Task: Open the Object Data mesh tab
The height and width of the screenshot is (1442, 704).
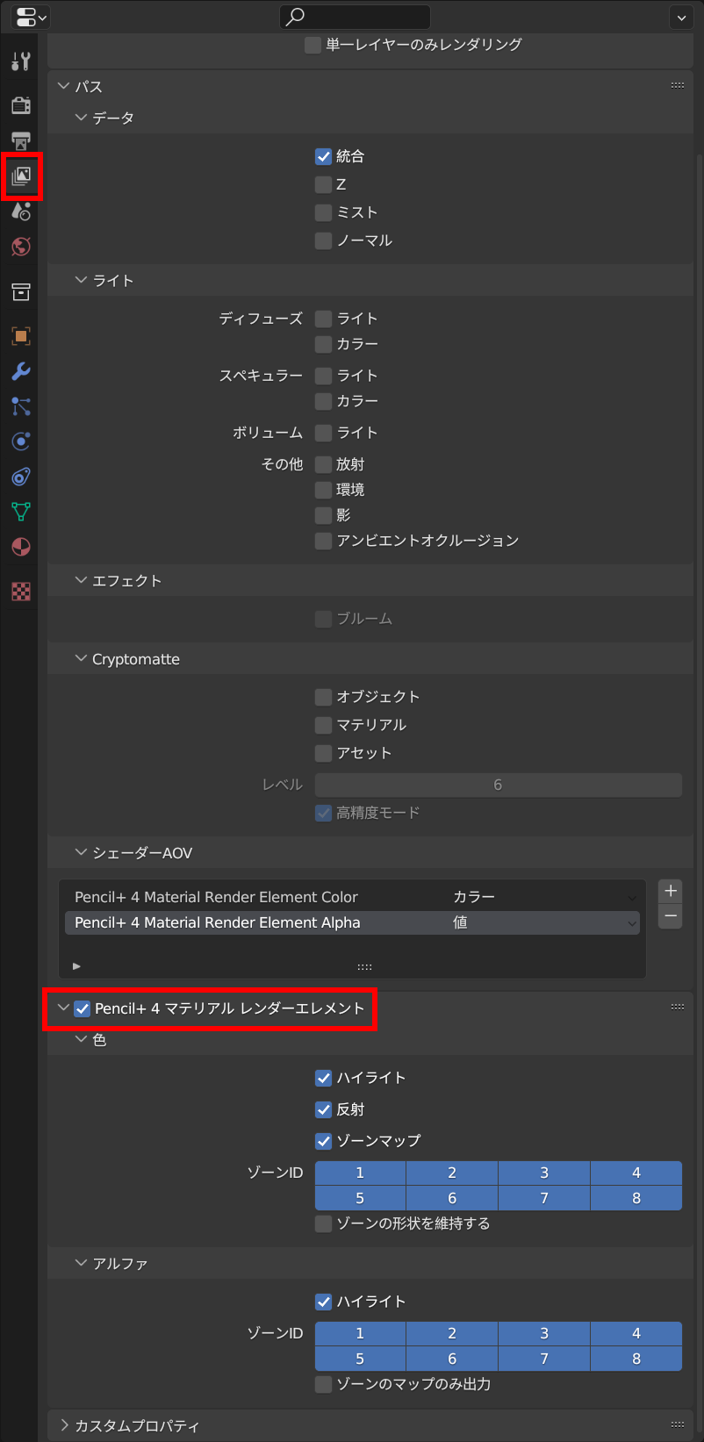Action: coord(21,512)
